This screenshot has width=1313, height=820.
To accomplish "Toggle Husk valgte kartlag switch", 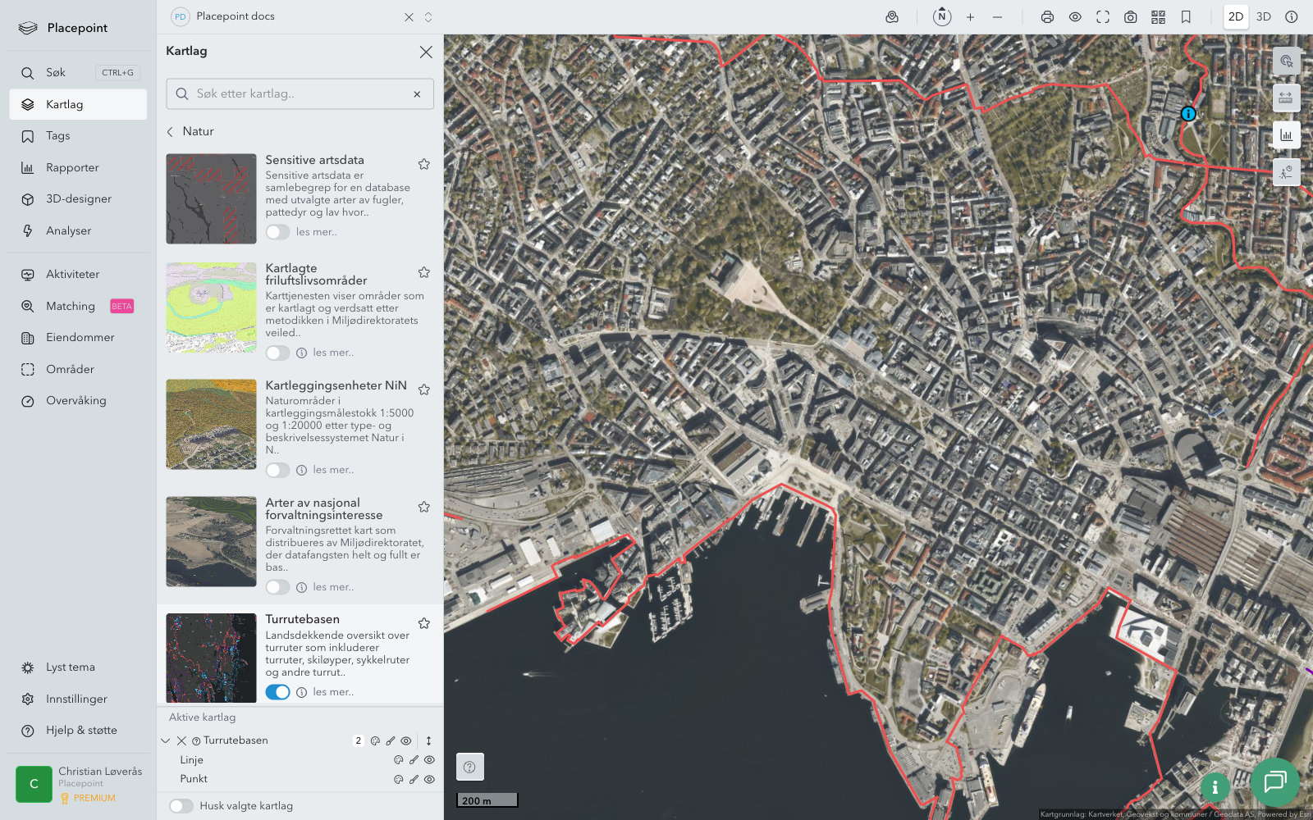I will (x=181, y=806).
